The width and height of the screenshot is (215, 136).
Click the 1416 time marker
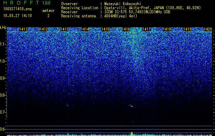(126, 29)
